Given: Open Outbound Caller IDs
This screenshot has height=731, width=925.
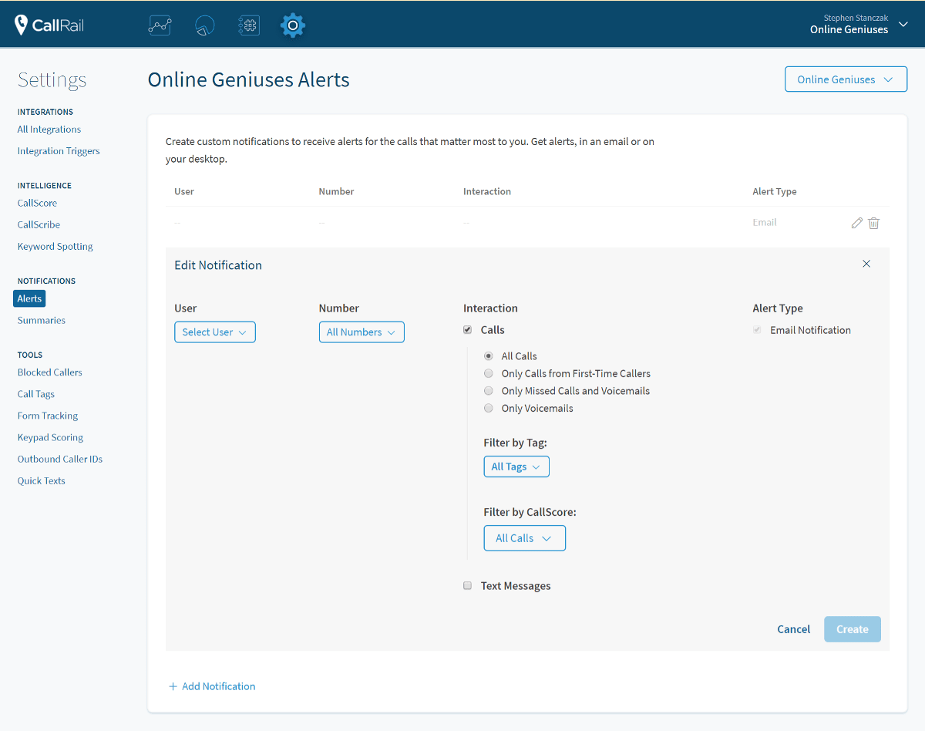Looking at the screenshot, I should coord(60,459).
